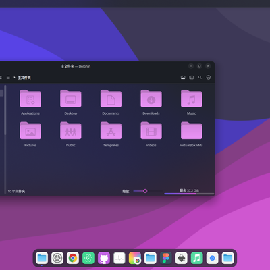Open GitHub Desktop from the dock

(x=104, y=258)
